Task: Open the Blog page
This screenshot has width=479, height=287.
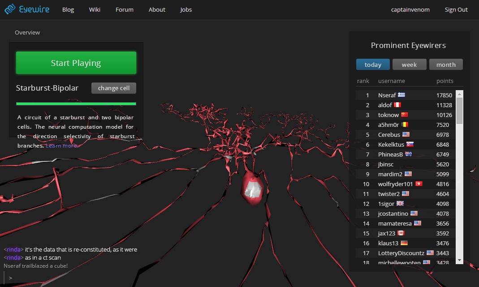Action: click(68, 10)
